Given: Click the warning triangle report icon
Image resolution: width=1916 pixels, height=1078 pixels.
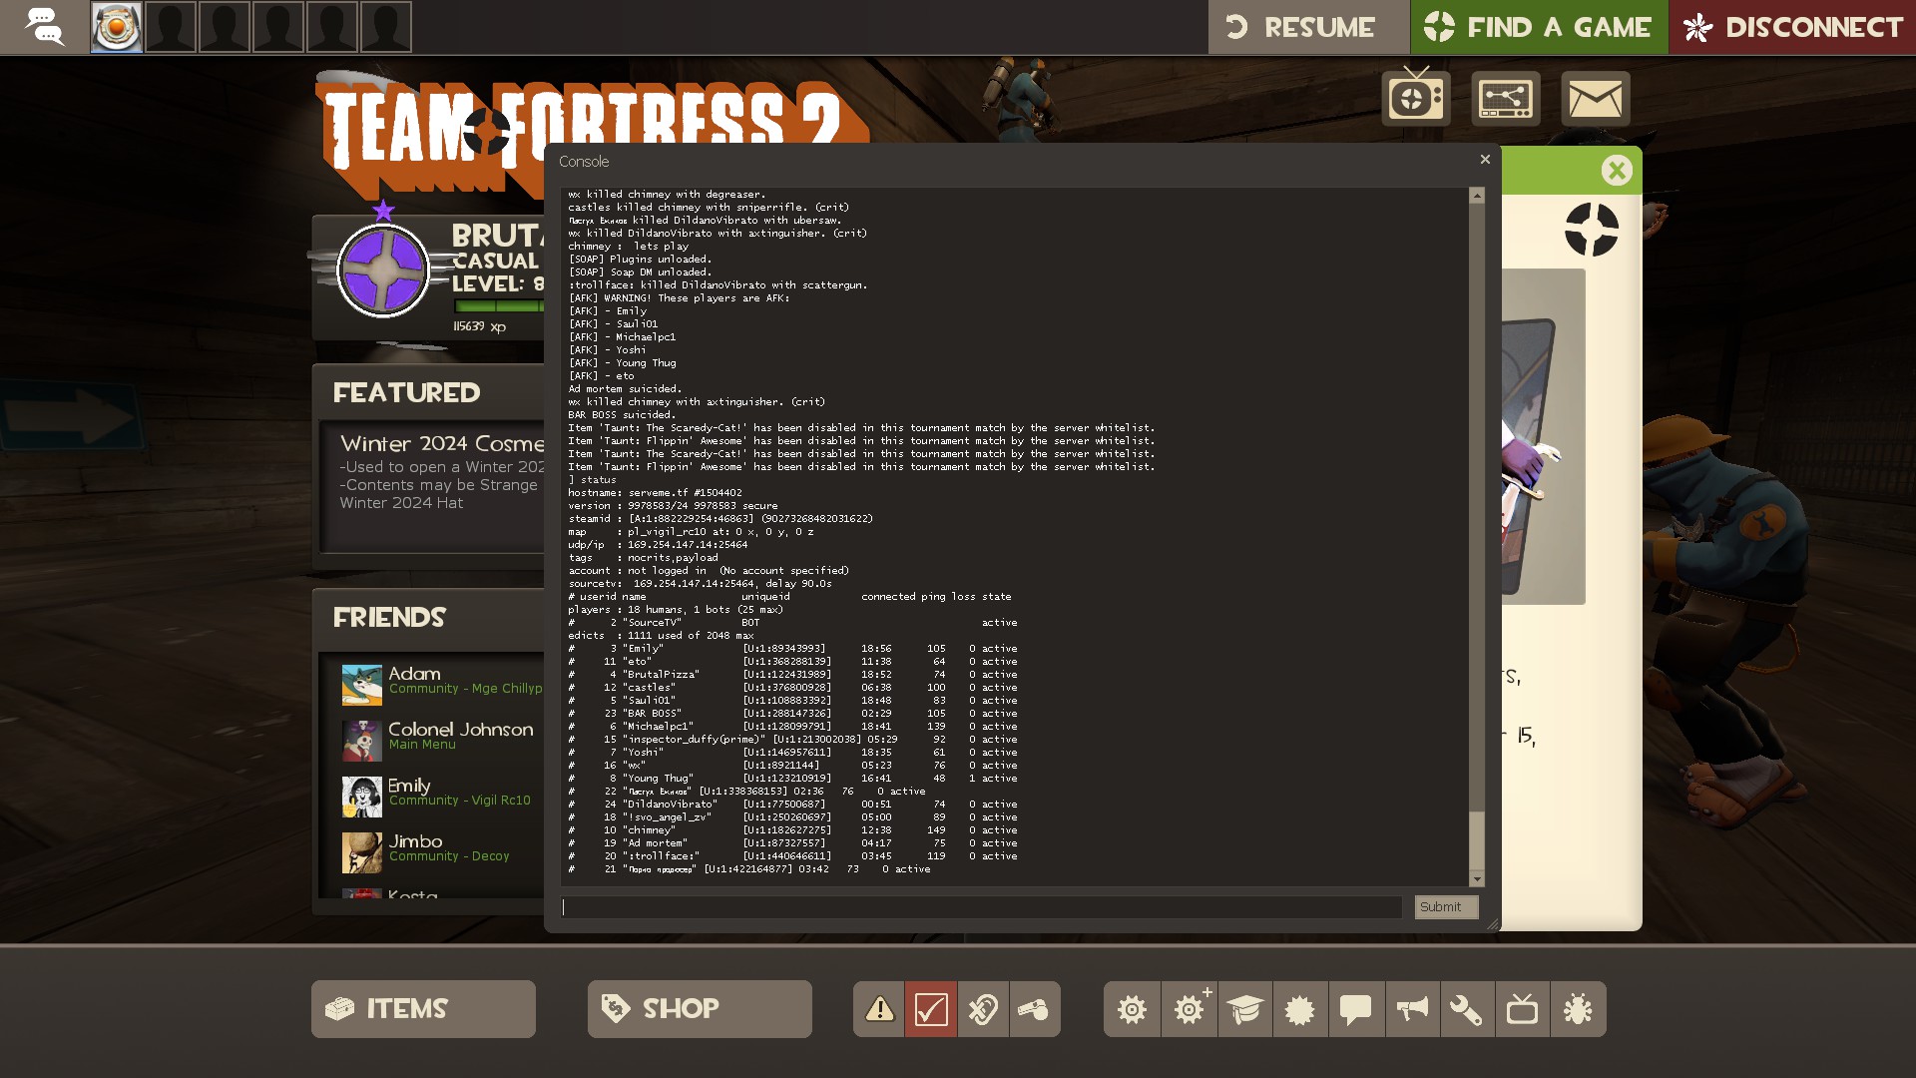Looking at the screenshot, I should 879,1009.
